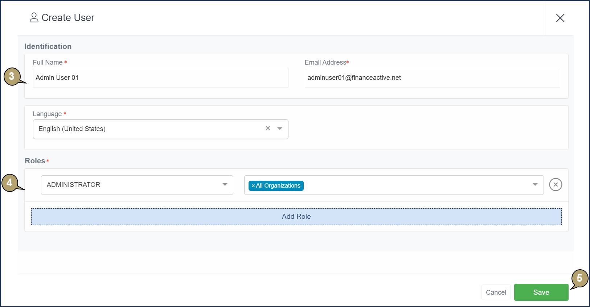Remove the All Organizations tag
Screen dimensions: 590x307
[x=253, y=186]
